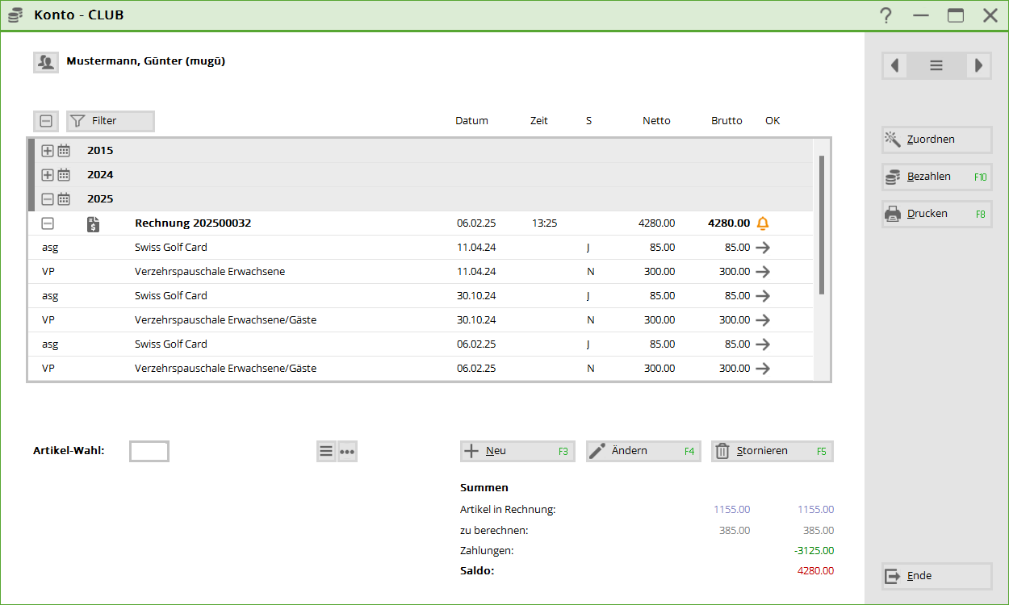The image size is (1009, 605).
Task: Click the person icon beside Mustermann, Günter
Action: point(46,62)
